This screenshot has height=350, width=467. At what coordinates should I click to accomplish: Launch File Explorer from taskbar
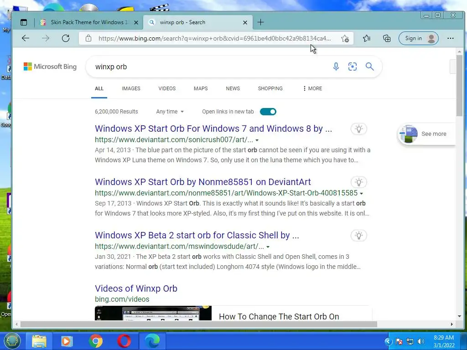click(39, 341)
